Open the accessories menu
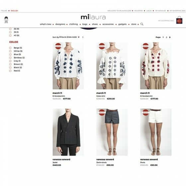The image size is (186, 186). (108, 24)
